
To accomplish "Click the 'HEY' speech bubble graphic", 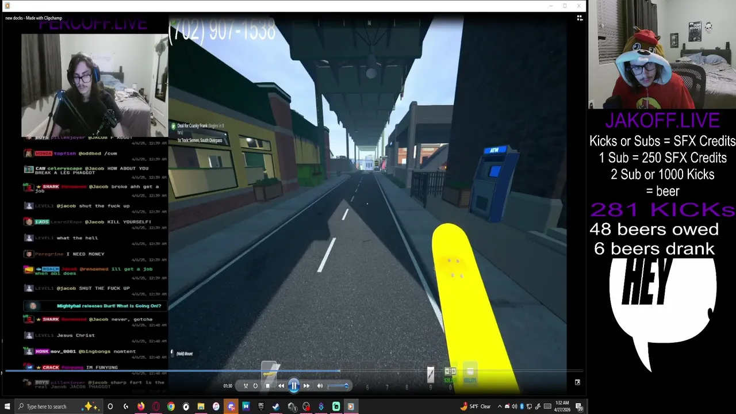I will coord(662,313).
